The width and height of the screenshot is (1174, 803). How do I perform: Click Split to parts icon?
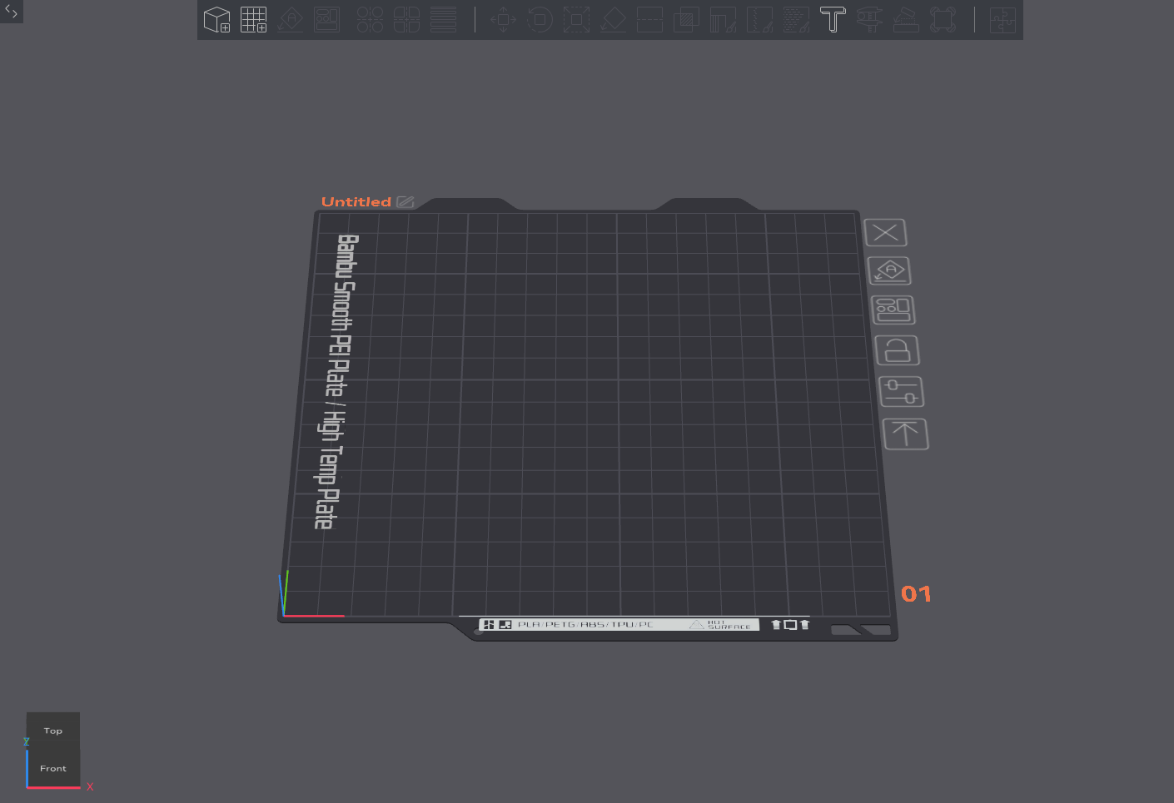406,19
